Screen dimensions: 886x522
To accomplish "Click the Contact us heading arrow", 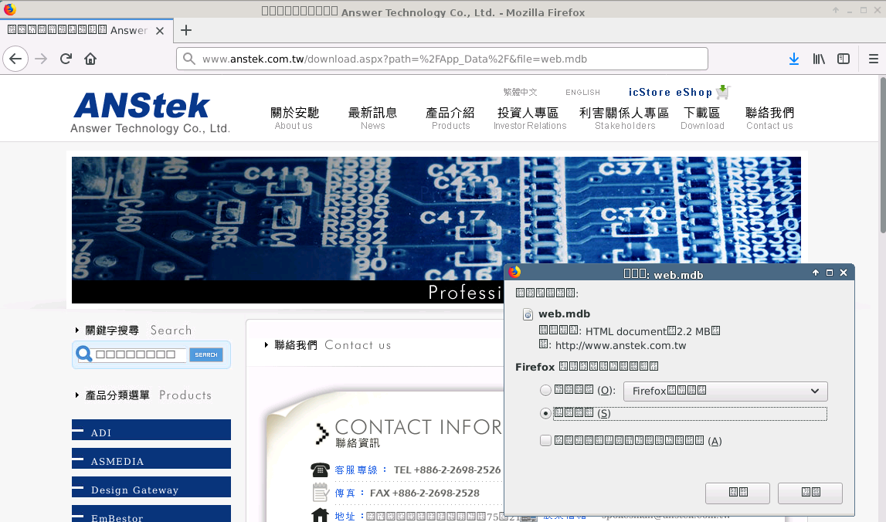I will pos(266,344).
